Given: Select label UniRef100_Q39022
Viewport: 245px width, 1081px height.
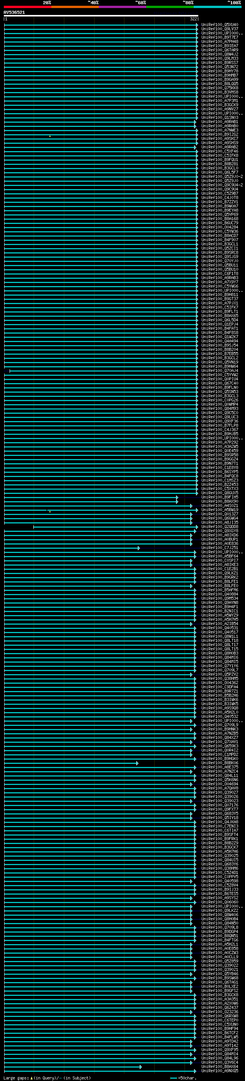Looking at the screenshot, I should coord(220,965).
